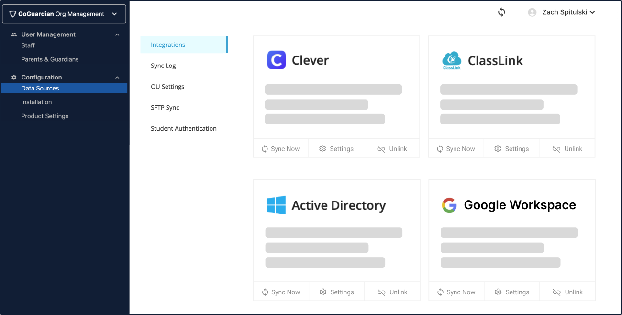Click the broken-link icon in the Active Directory Unlink button

381,292
